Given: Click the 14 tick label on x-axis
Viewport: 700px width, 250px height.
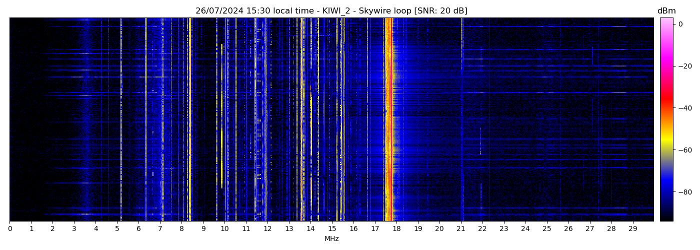Looking at the screenshot, I should [x=310, y=229].
